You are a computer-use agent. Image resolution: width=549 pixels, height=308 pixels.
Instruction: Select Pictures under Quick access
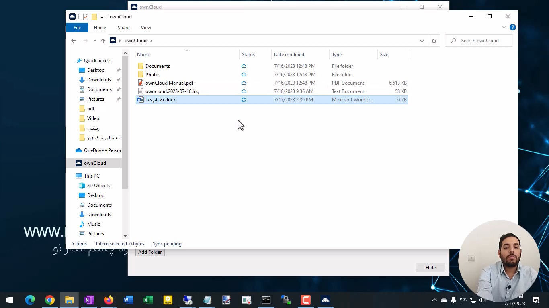(96, 99)
